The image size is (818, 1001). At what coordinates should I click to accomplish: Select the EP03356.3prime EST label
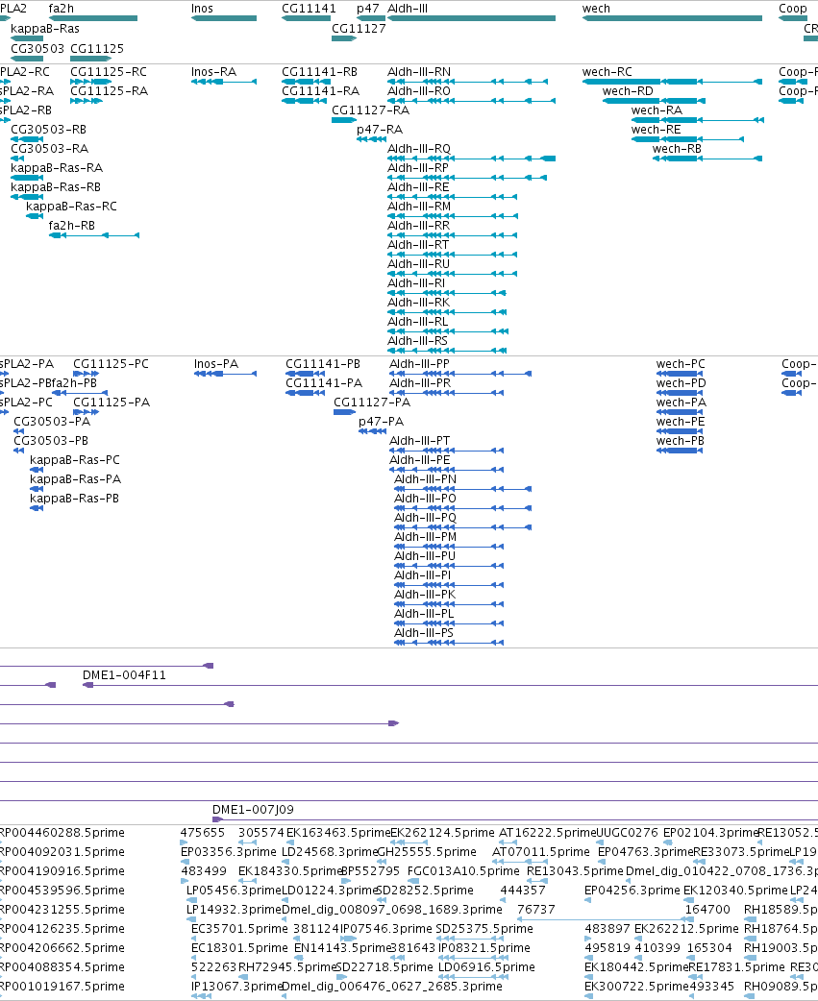pos(229,851)
